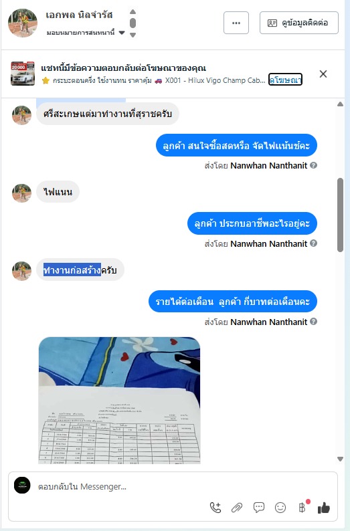Click the chat scrollbar thumb
The width and height of the screenshot is (350, 531).
tap(340, 215)
